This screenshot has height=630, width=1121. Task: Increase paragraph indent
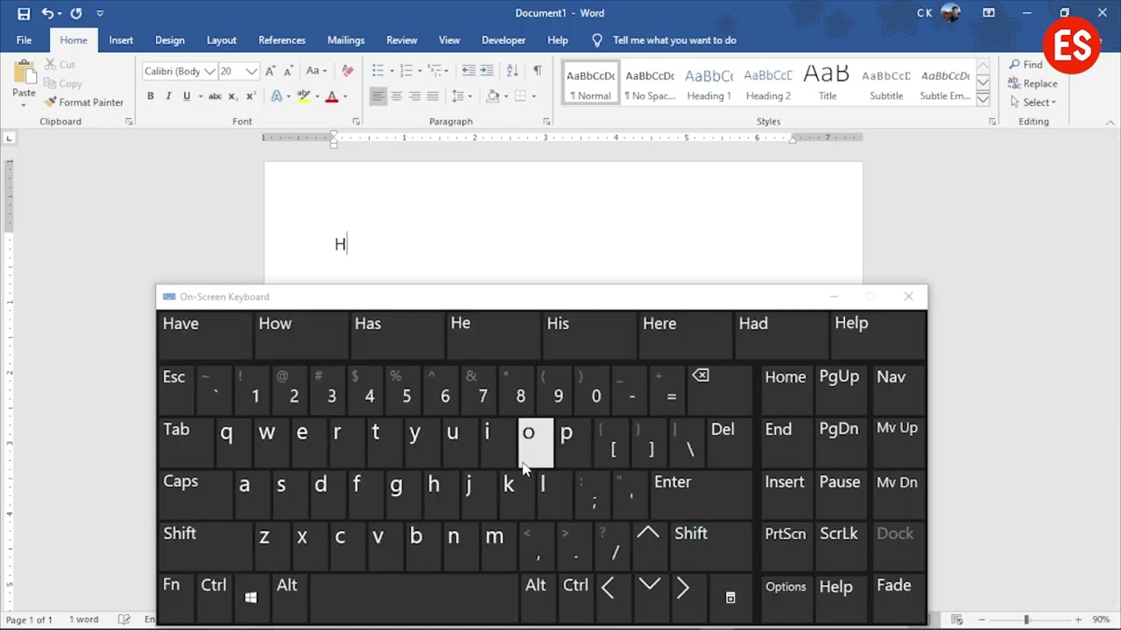(487, 71)
